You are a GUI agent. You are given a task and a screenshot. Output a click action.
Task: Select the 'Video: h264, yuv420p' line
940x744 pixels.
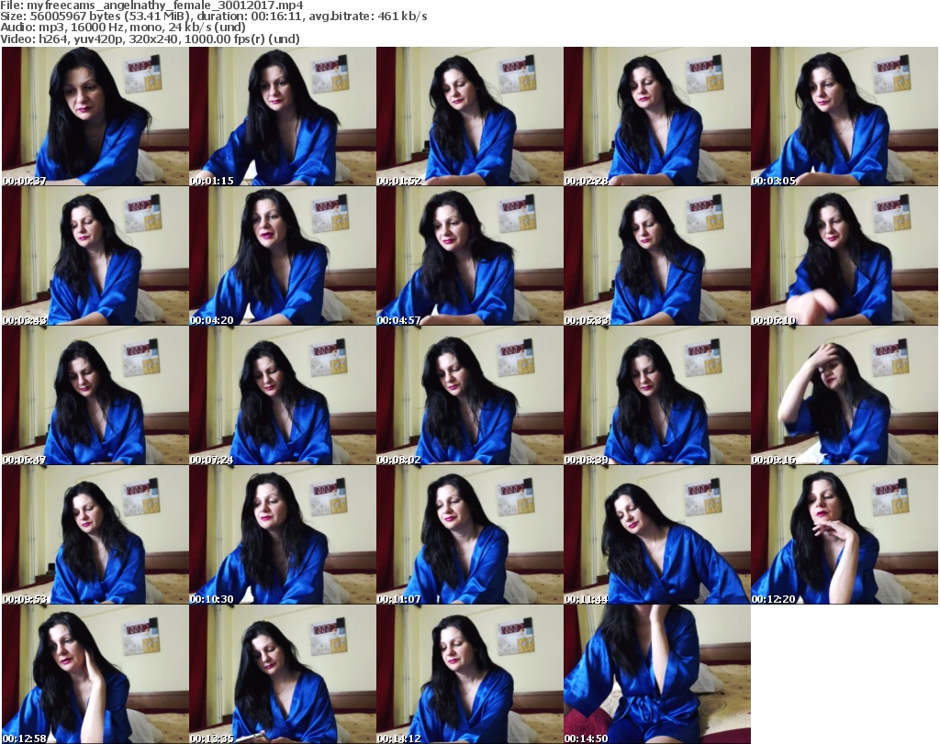(x=150, y=39)
